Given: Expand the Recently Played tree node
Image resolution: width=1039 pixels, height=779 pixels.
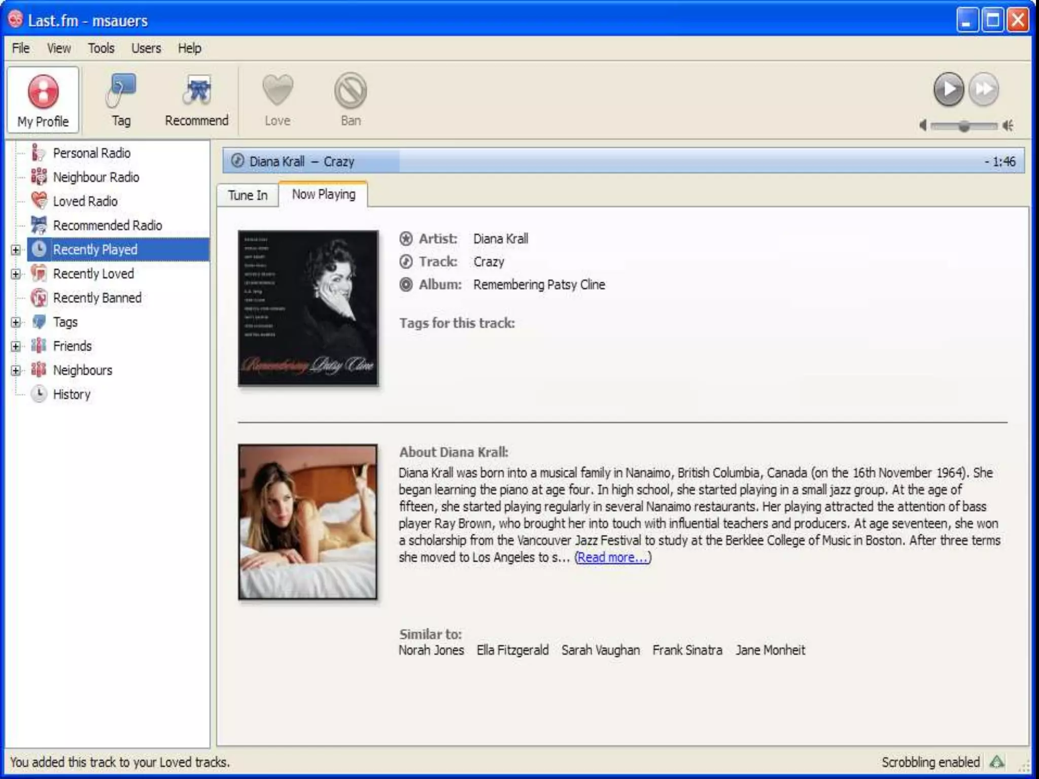Looking at the screenshot, I should click(16, 250).
